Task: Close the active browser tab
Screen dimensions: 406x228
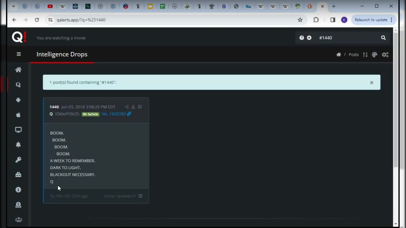Action: [x=323, y=6]
